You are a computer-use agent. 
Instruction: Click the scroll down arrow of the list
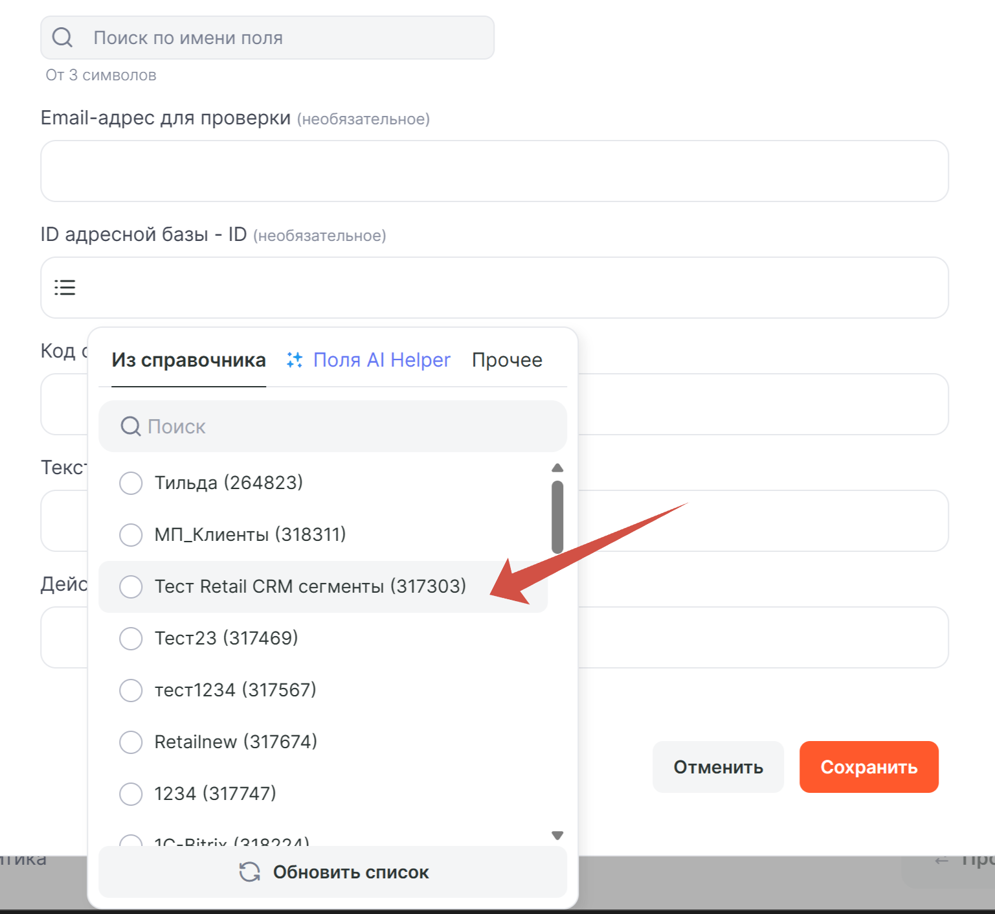click(557, 836)
